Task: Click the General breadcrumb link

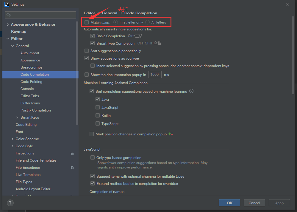Action: point(110,13)
